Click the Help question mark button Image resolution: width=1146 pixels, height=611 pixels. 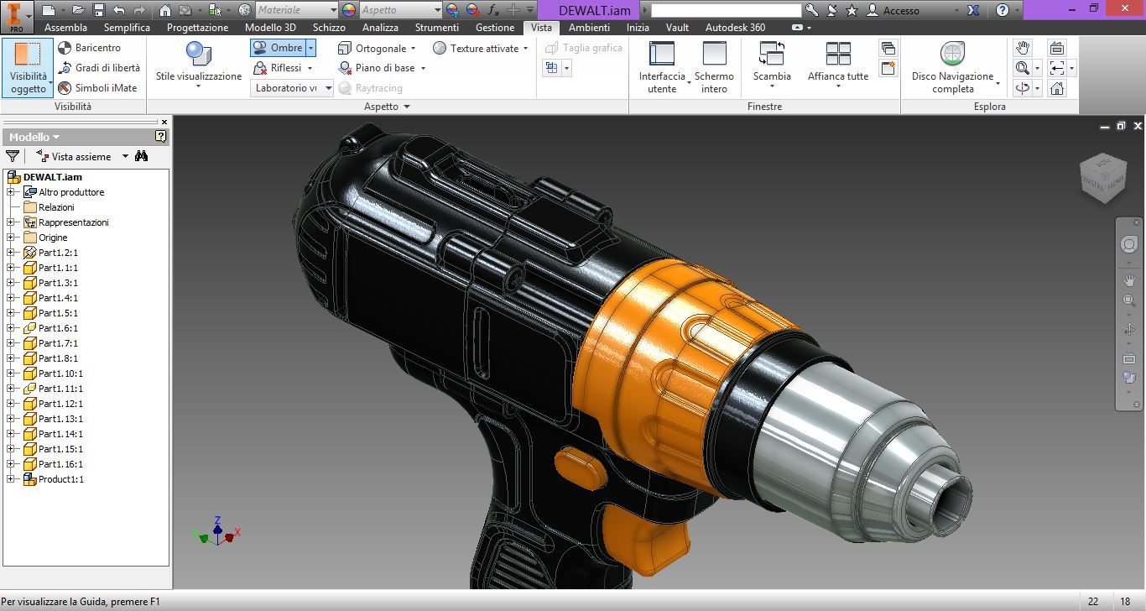1003,10
